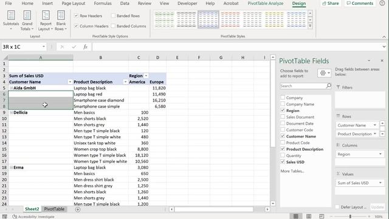
Task: Switch to Page Break Preview
Action: (x=322, y=217)
